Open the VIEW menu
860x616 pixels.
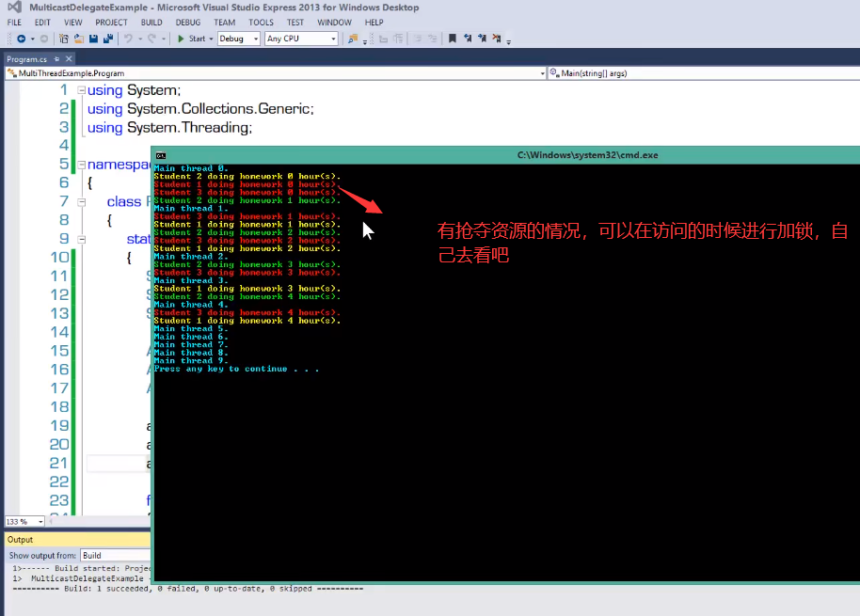point(73,23)
